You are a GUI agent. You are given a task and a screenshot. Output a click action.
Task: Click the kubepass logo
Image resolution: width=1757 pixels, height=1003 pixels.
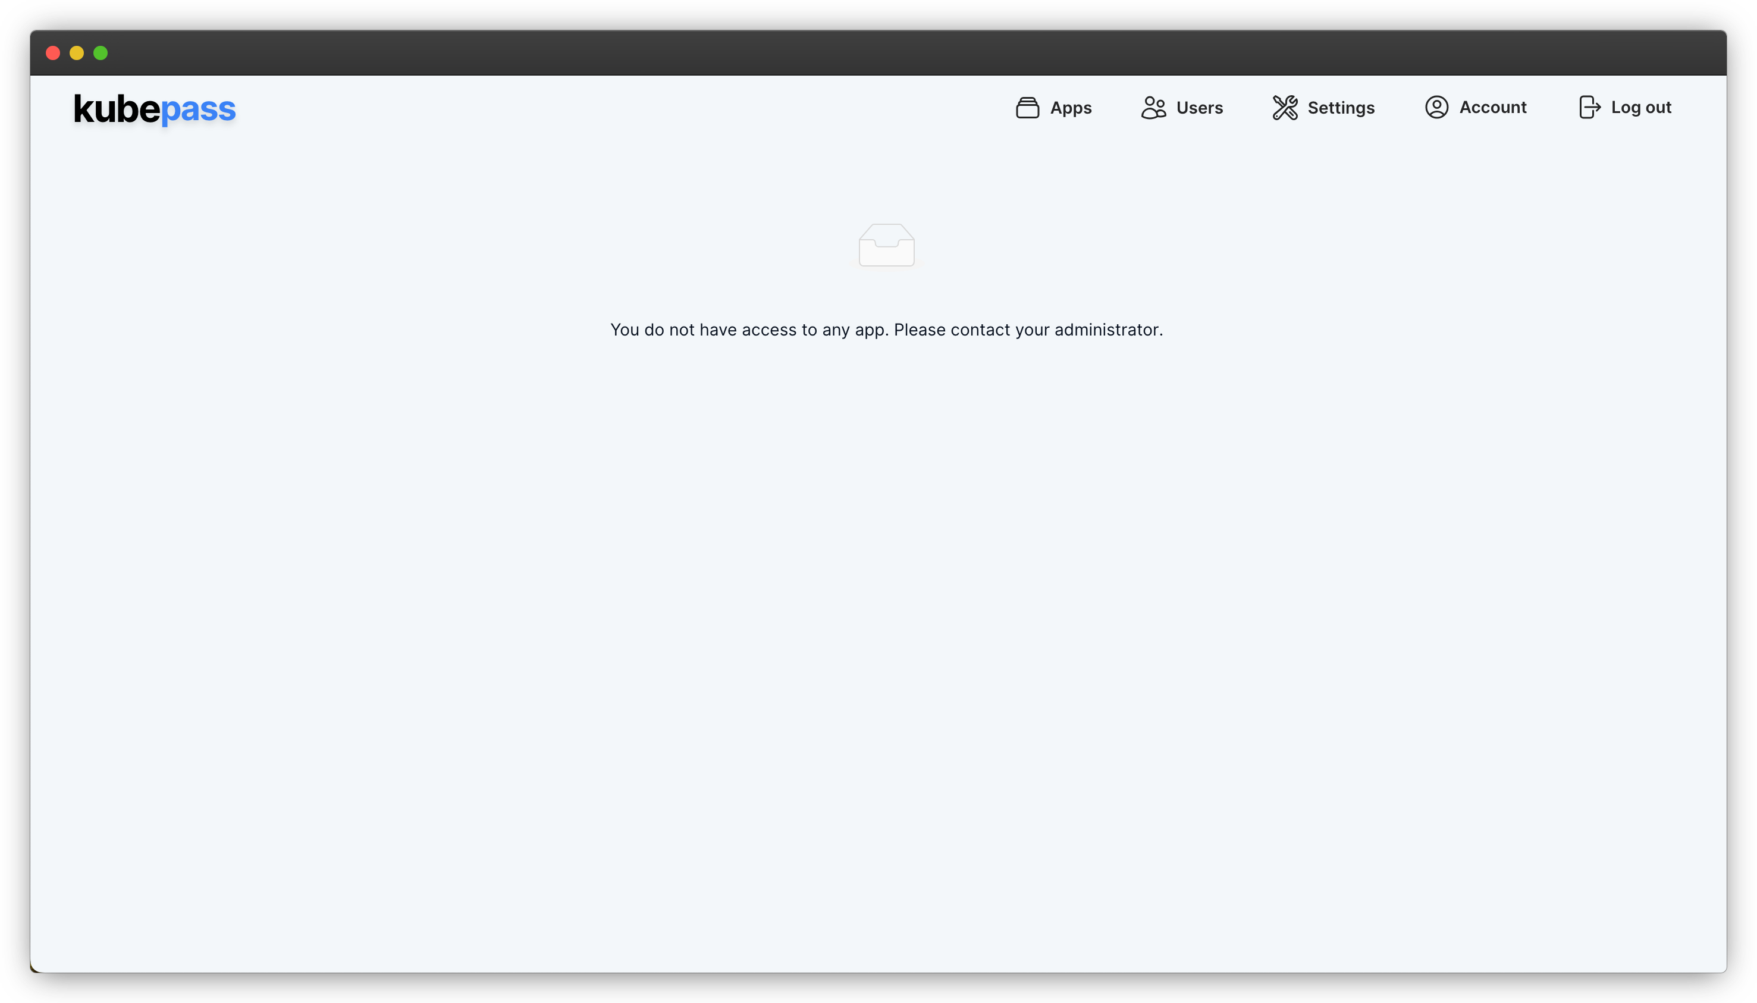(154, 109)
